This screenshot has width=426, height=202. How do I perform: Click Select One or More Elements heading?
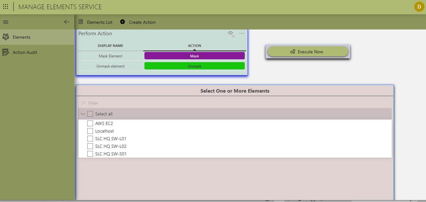pos(235,91)
